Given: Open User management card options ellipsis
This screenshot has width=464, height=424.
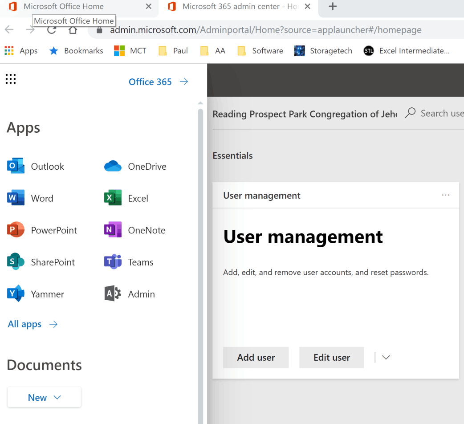Looking at the screenshot, I should (x=445, y=196).
